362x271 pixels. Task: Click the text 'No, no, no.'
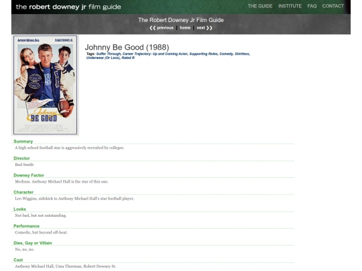pyautogui.click(x=25, y=250)
